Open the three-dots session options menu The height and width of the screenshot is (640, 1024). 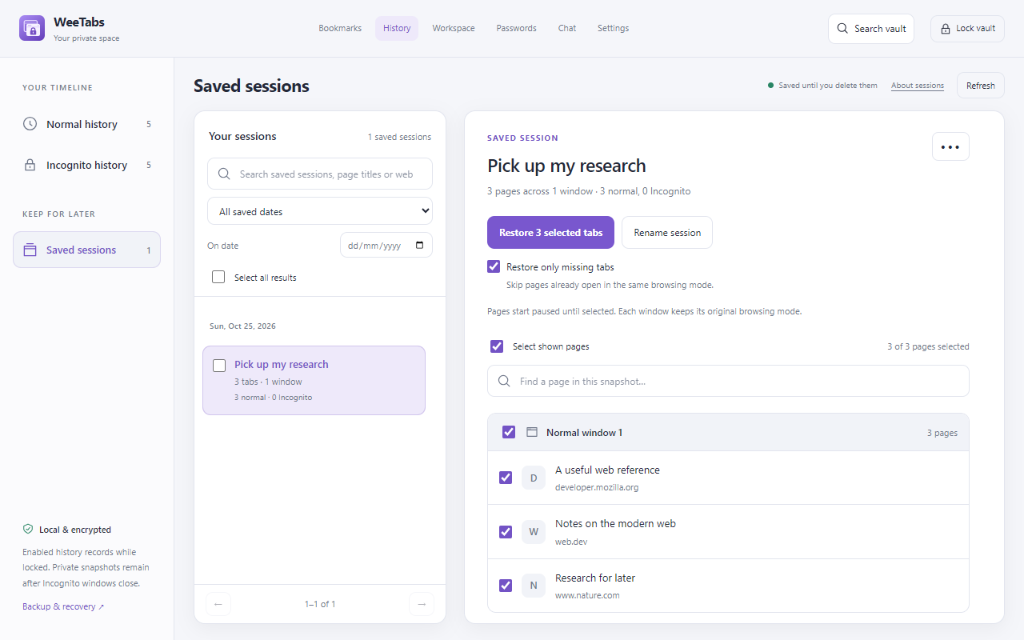pyautogui.click(x=950, y=146)
